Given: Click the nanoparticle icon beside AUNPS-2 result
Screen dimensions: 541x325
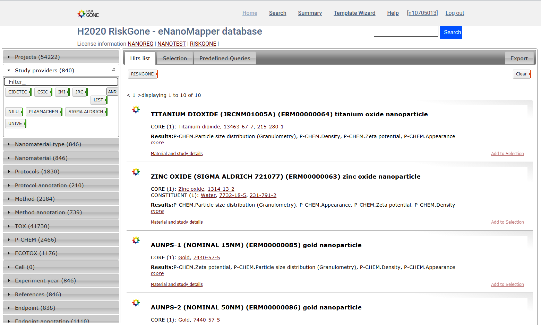Looking at the screenshot, I should 136,303.
